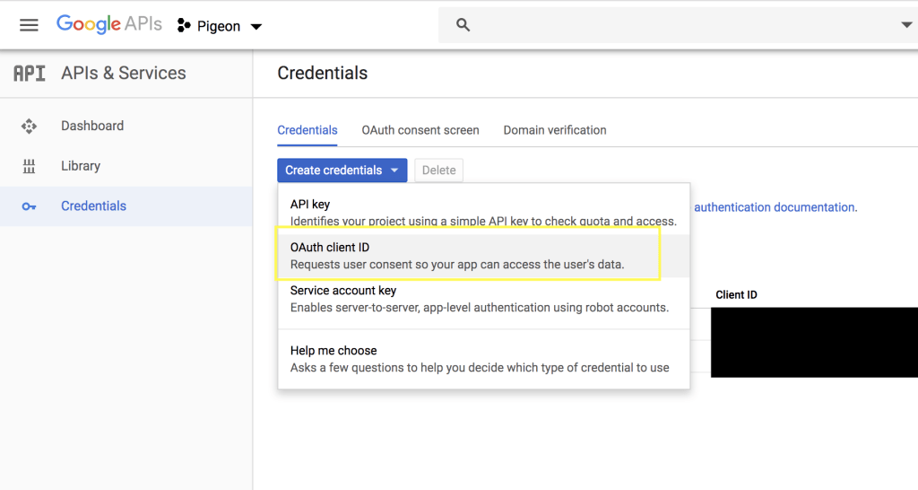Switch to the OAuth consent screen tab
The width and height of the screenshot is (918, 490).
click(420, 130)
